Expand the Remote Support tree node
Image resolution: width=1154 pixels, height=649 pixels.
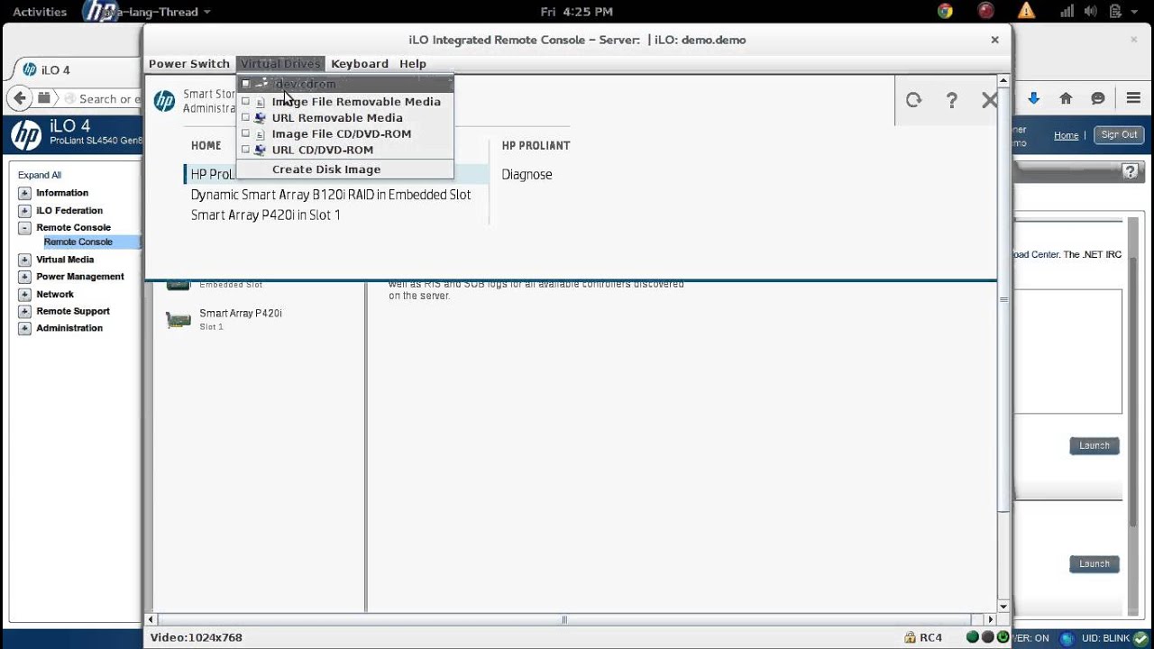coord(24,311)
